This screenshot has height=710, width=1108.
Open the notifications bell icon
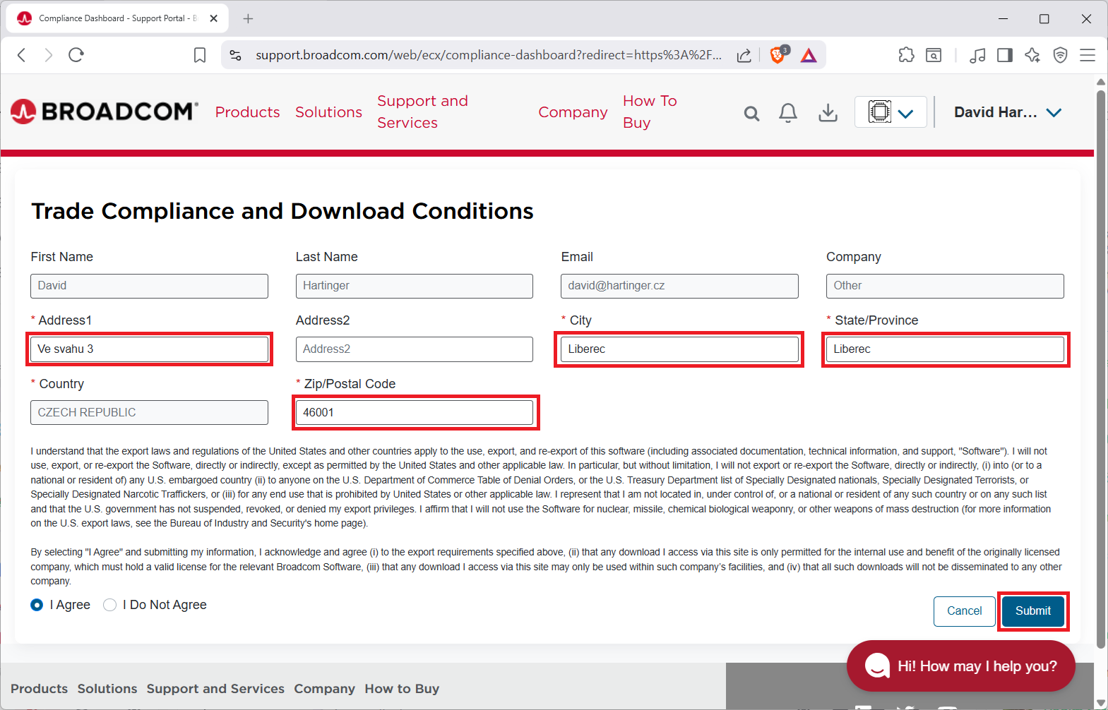click(788, 113)
